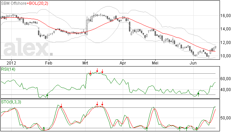
Task: Select the Mei month label
Action: (x=155, y=63)
